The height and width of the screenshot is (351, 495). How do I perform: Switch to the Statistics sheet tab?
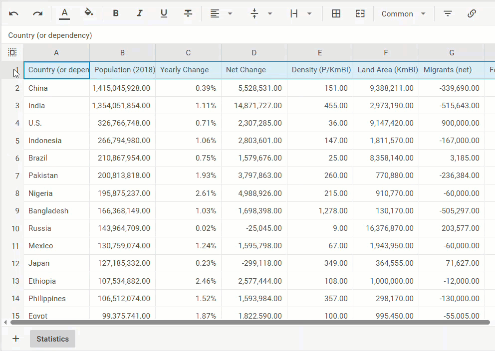point(52,338)
